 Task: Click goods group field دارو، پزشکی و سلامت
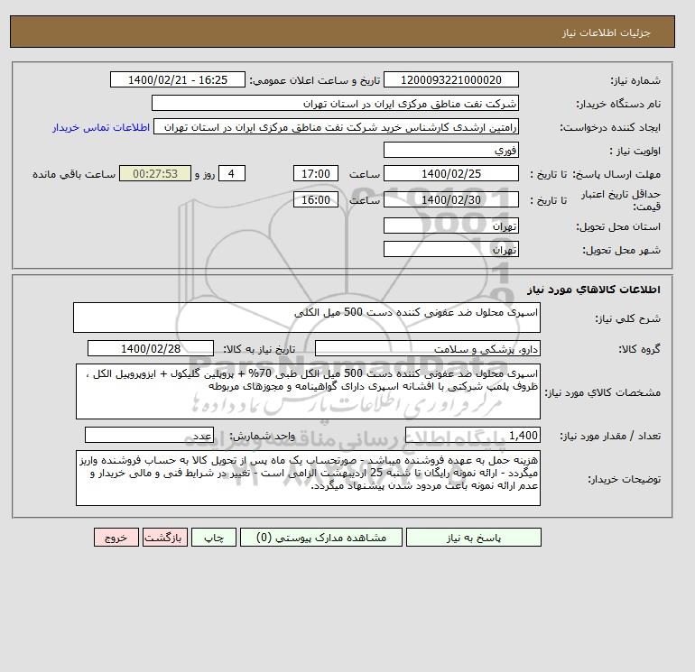(427, 348)
